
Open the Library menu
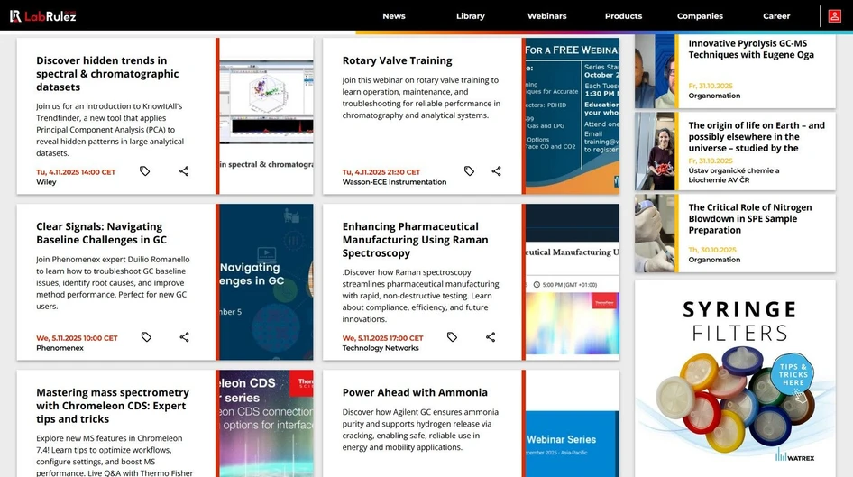pyautogui.click(x=471, y=15)
